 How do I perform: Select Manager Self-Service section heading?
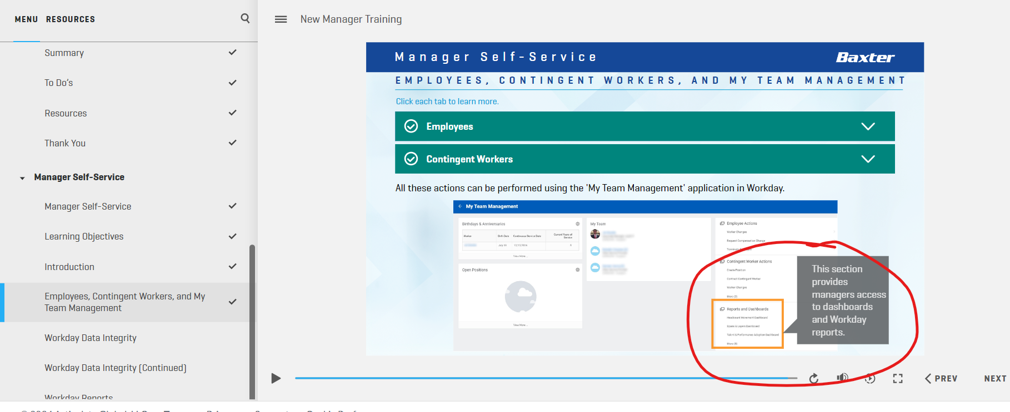(x=79, y=177)
